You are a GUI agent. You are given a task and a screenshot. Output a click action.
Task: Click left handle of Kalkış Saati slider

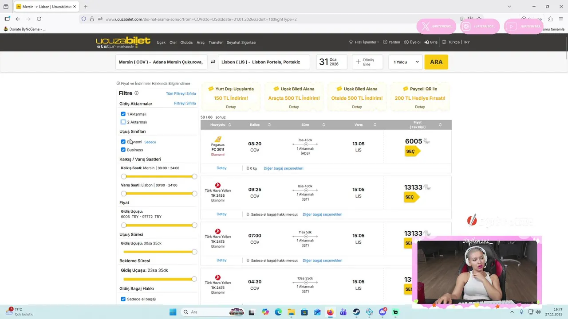coord(124,176)
